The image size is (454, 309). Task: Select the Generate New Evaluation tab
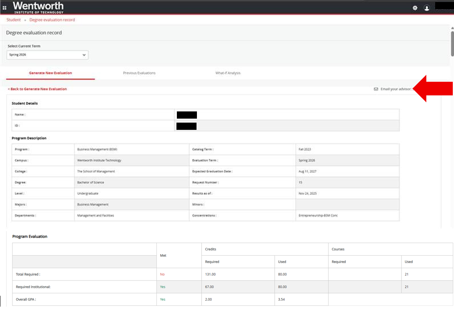point(51,73)
